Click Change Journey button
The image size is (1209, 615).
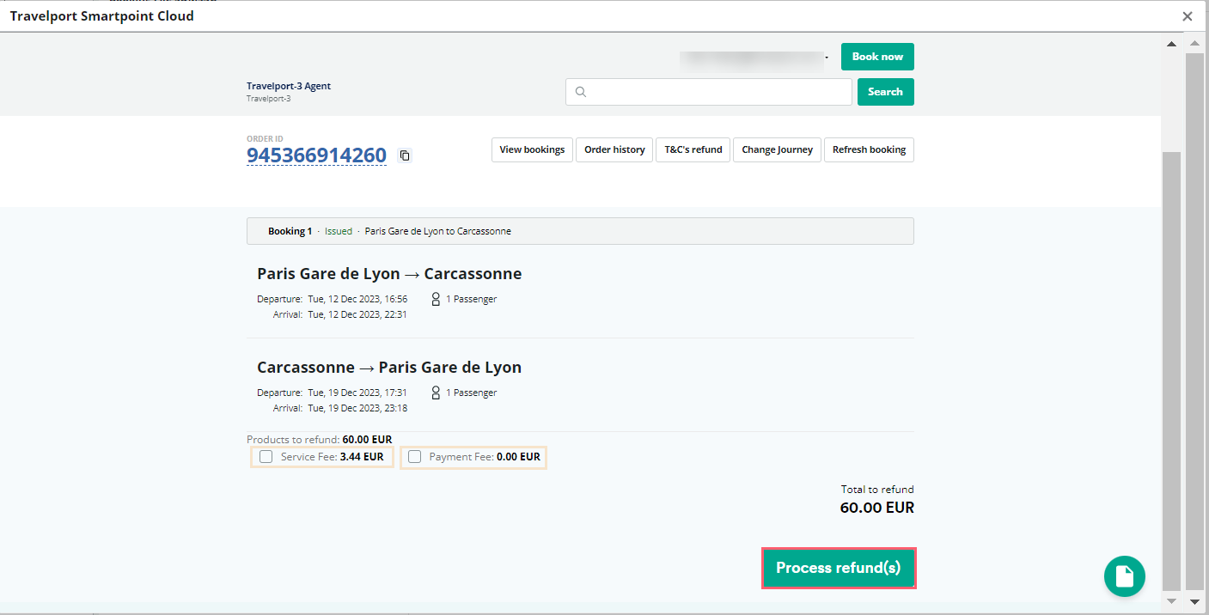(x=777, y=149)
